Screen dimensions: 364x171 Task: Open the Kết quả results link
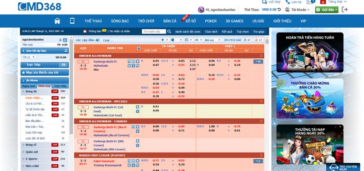pos(227,31)
